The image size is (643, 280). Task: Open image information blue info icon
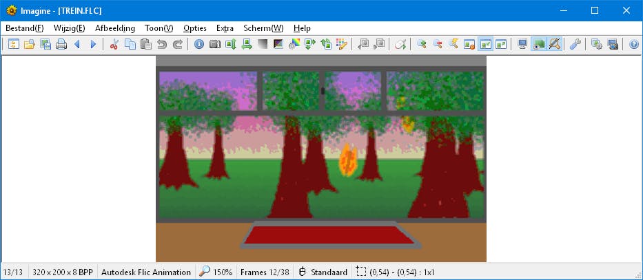[199, 44]
